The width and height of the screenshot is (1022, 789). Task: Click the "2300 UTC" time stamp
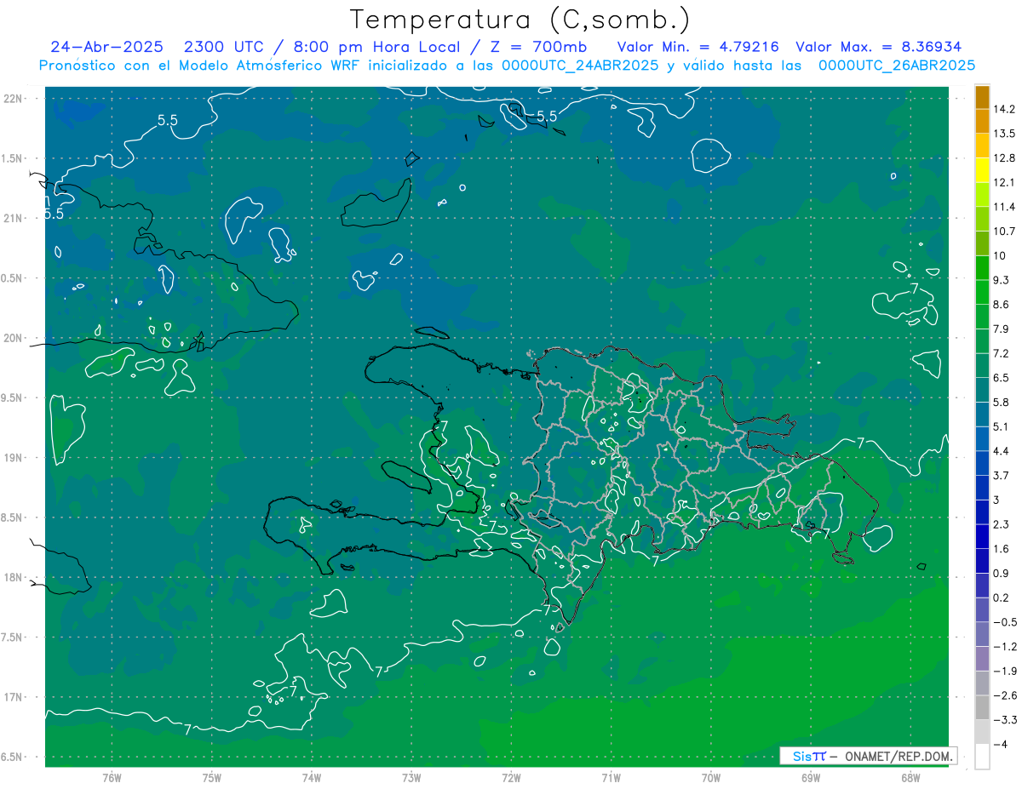coord(225,47)
